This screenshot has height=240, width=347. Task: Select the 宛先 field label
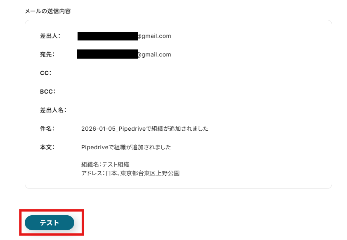(47, 54)
